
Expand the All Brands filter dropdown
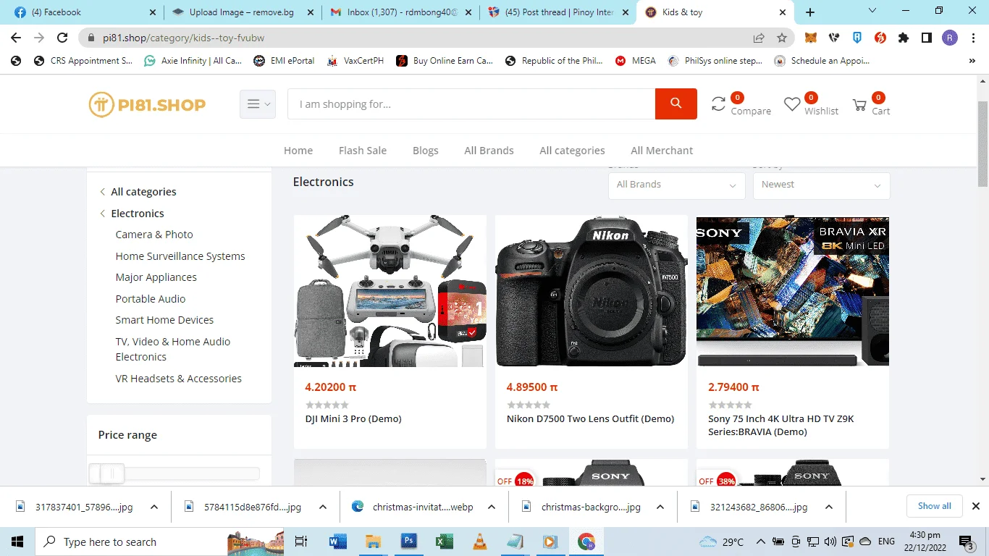676,185
